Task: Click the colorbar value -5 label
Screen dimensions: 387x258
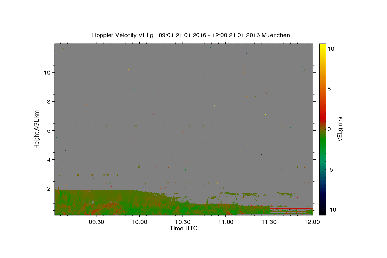Action: pos(330,170)
